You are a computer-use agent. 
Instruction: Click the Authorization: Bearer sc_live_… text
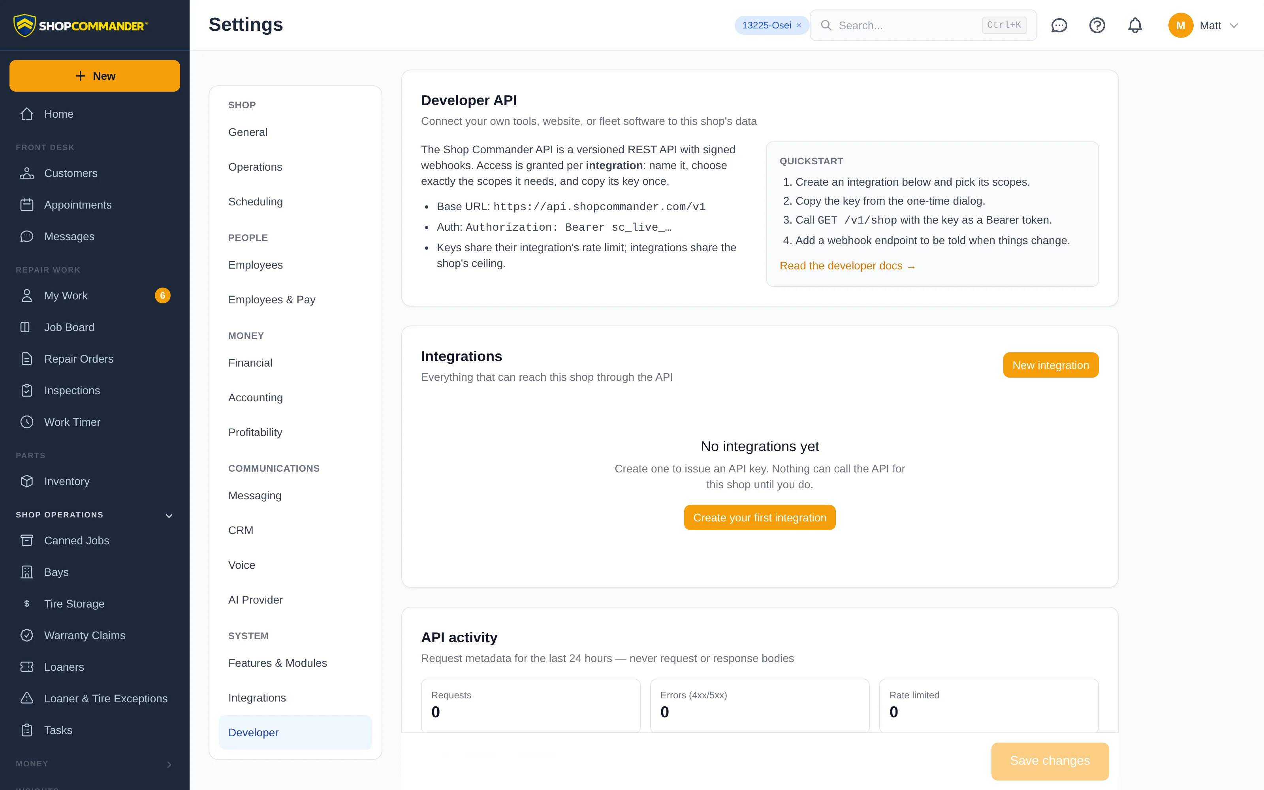coord(568,227)
